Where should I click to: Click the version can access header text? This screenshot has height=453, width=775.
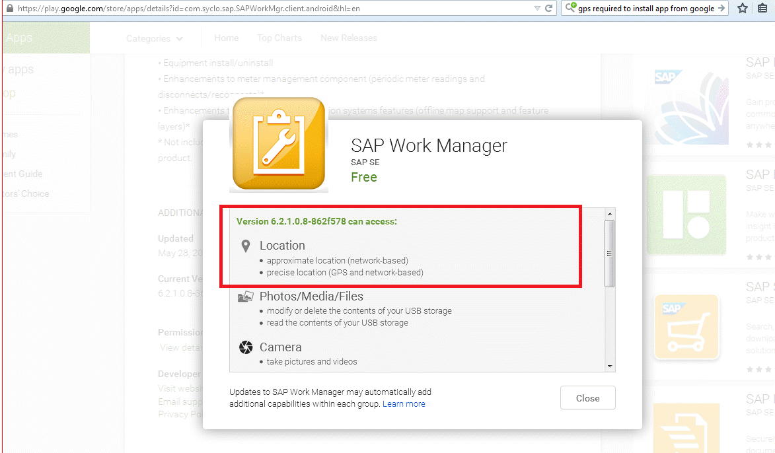point(317,221)
